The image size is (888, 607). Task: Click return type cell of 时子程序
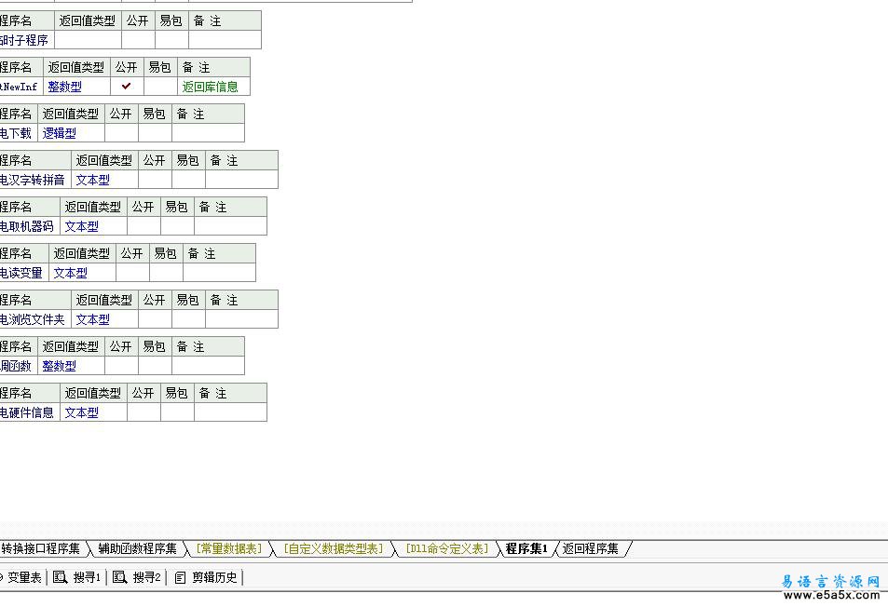[x=88, y=40]
